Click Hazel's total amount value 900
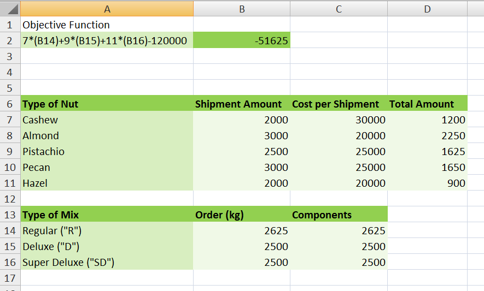Viewport: 484px width, 291px height. tap(427, 183)
